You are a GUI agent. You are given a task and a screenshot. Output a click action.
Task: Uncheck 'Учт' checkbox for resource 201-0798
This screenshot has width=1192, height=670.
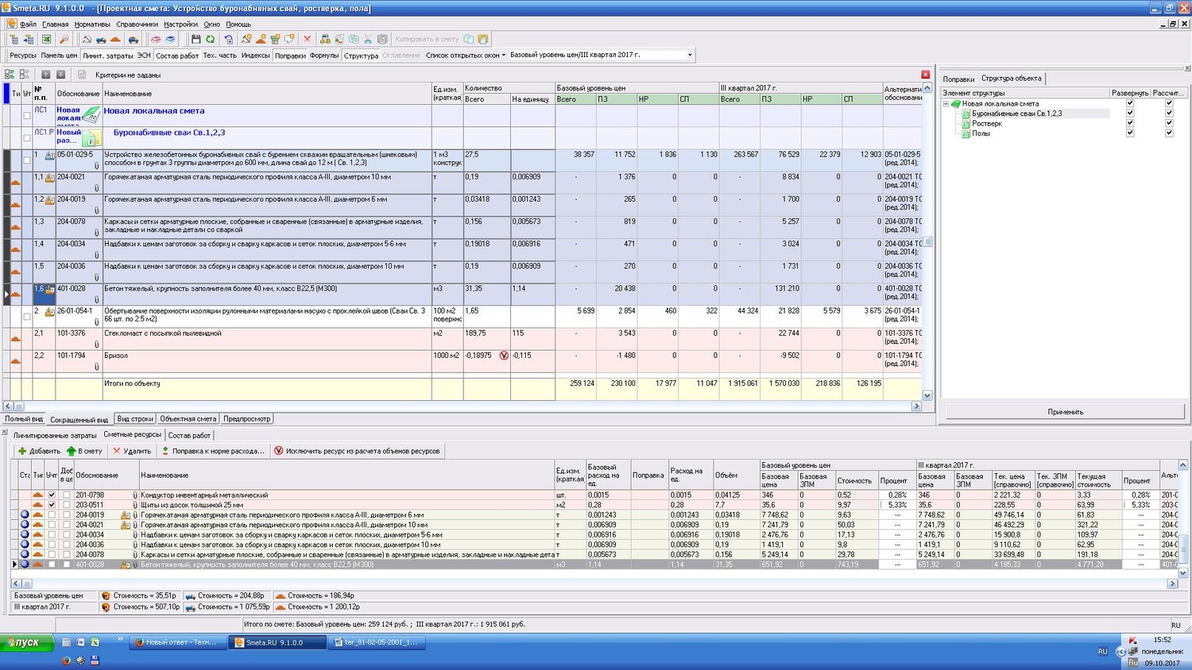click(x=52, y=495)
